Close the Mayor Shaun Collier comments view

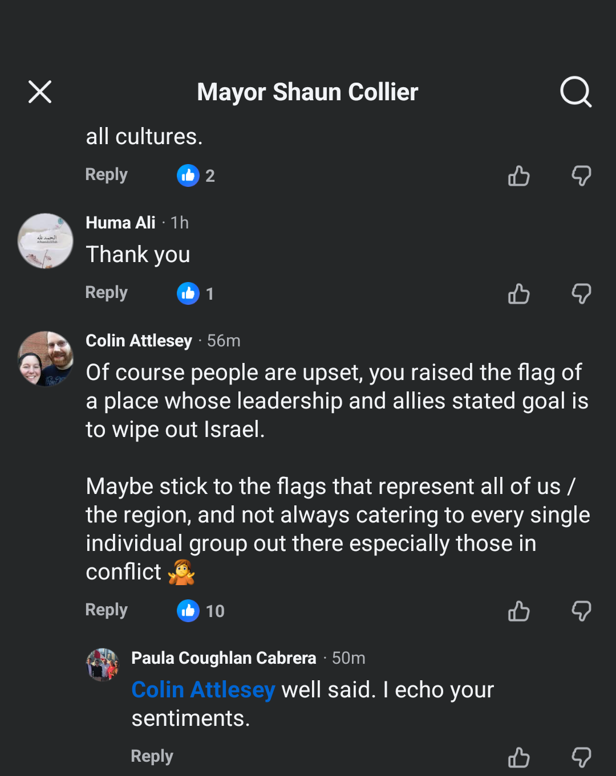pos(40,92)
